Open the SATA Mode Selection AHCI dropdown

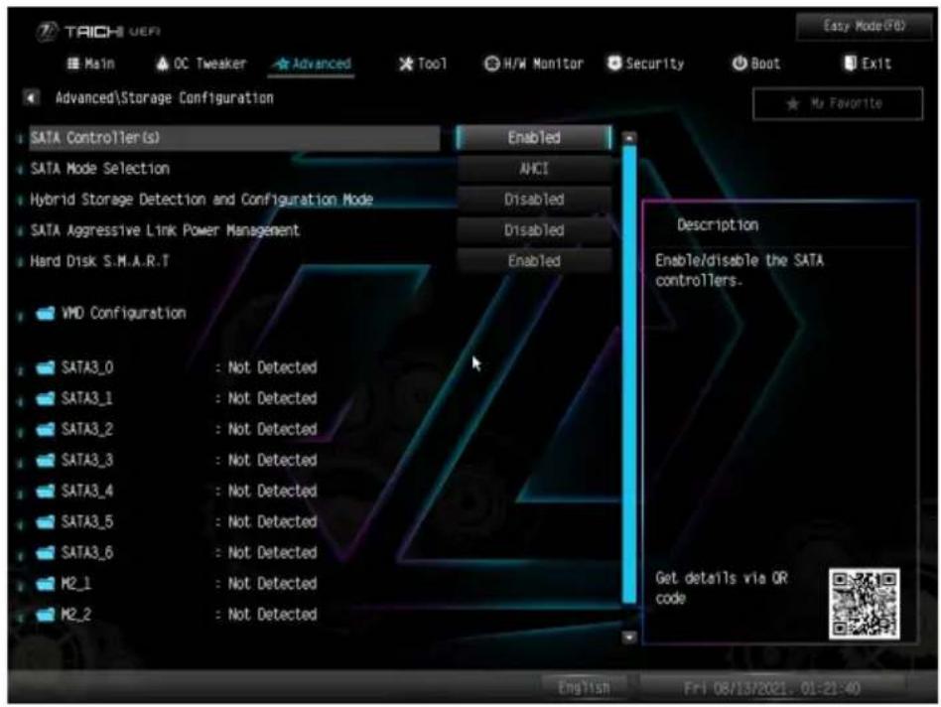click(x=534, y=169)
